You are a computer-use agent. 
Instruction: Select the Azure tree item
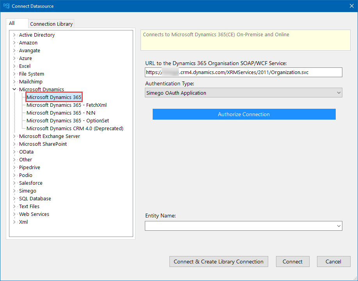(26, 58)
